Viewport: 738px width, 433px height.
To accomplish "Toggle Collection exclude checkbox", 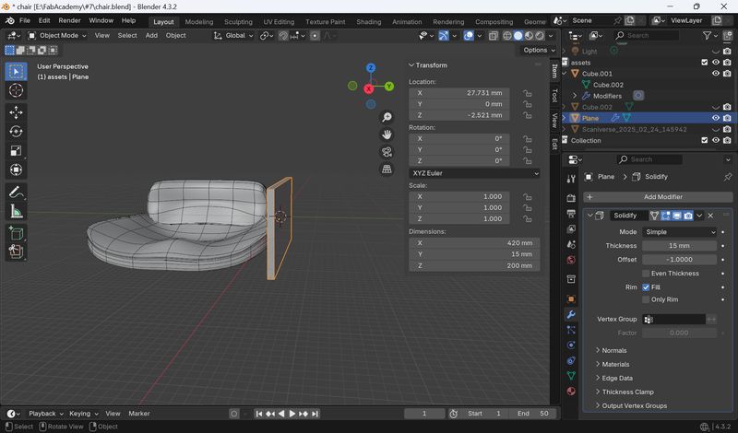I will pyautogui.click(x=705, y=140).
